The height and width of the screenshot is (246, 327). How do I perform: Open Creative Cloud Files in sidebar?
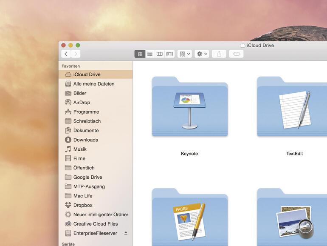[96, 224]
